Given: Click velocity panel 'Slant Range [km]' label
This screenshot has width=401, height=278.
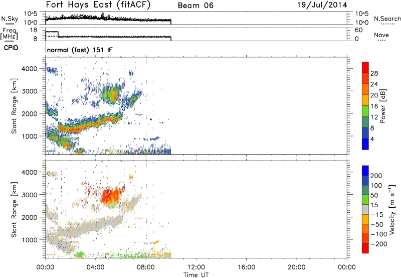Looking at the screenshot, I should (14, 210).
